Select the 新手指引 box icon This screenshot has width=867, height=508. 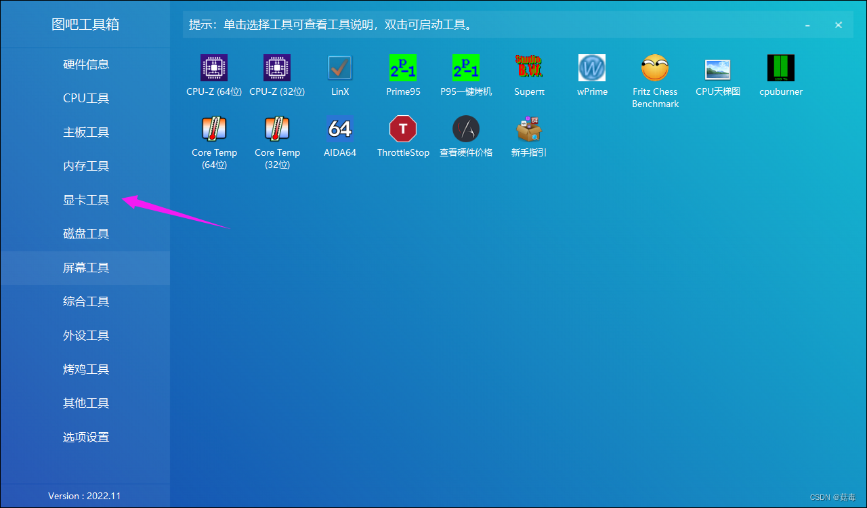pyautogui.click(x=529, y=129)
